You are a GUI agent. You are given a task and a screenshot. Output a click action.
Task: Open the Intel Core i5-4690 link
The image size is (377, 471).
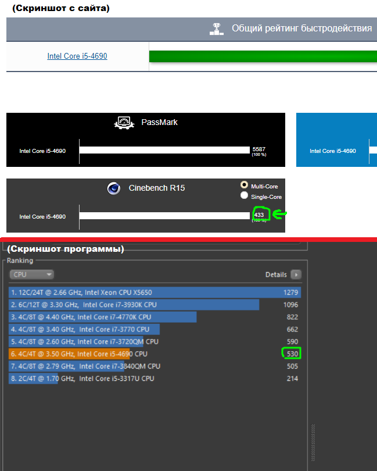tap(77, 56)
